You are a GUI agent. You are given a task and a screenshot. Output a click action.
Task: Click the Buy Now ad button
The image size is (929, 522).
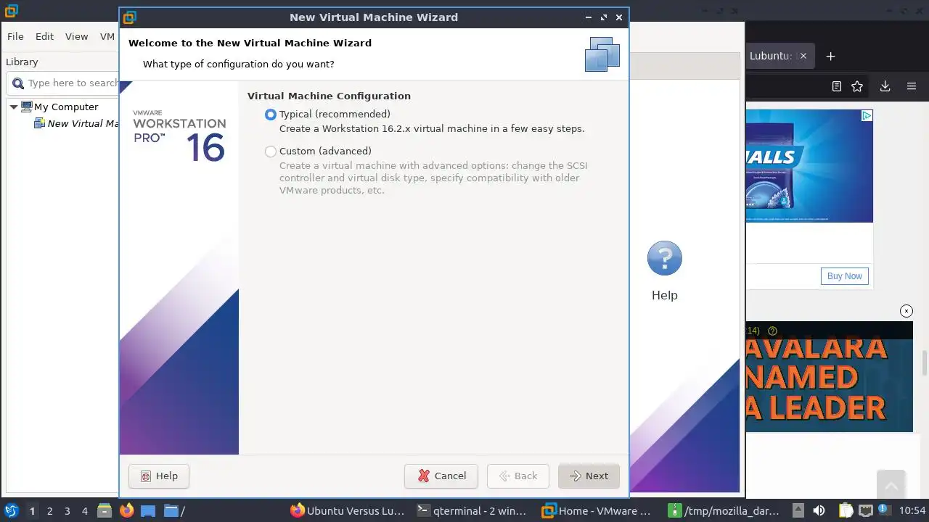[x=845, y=276]
